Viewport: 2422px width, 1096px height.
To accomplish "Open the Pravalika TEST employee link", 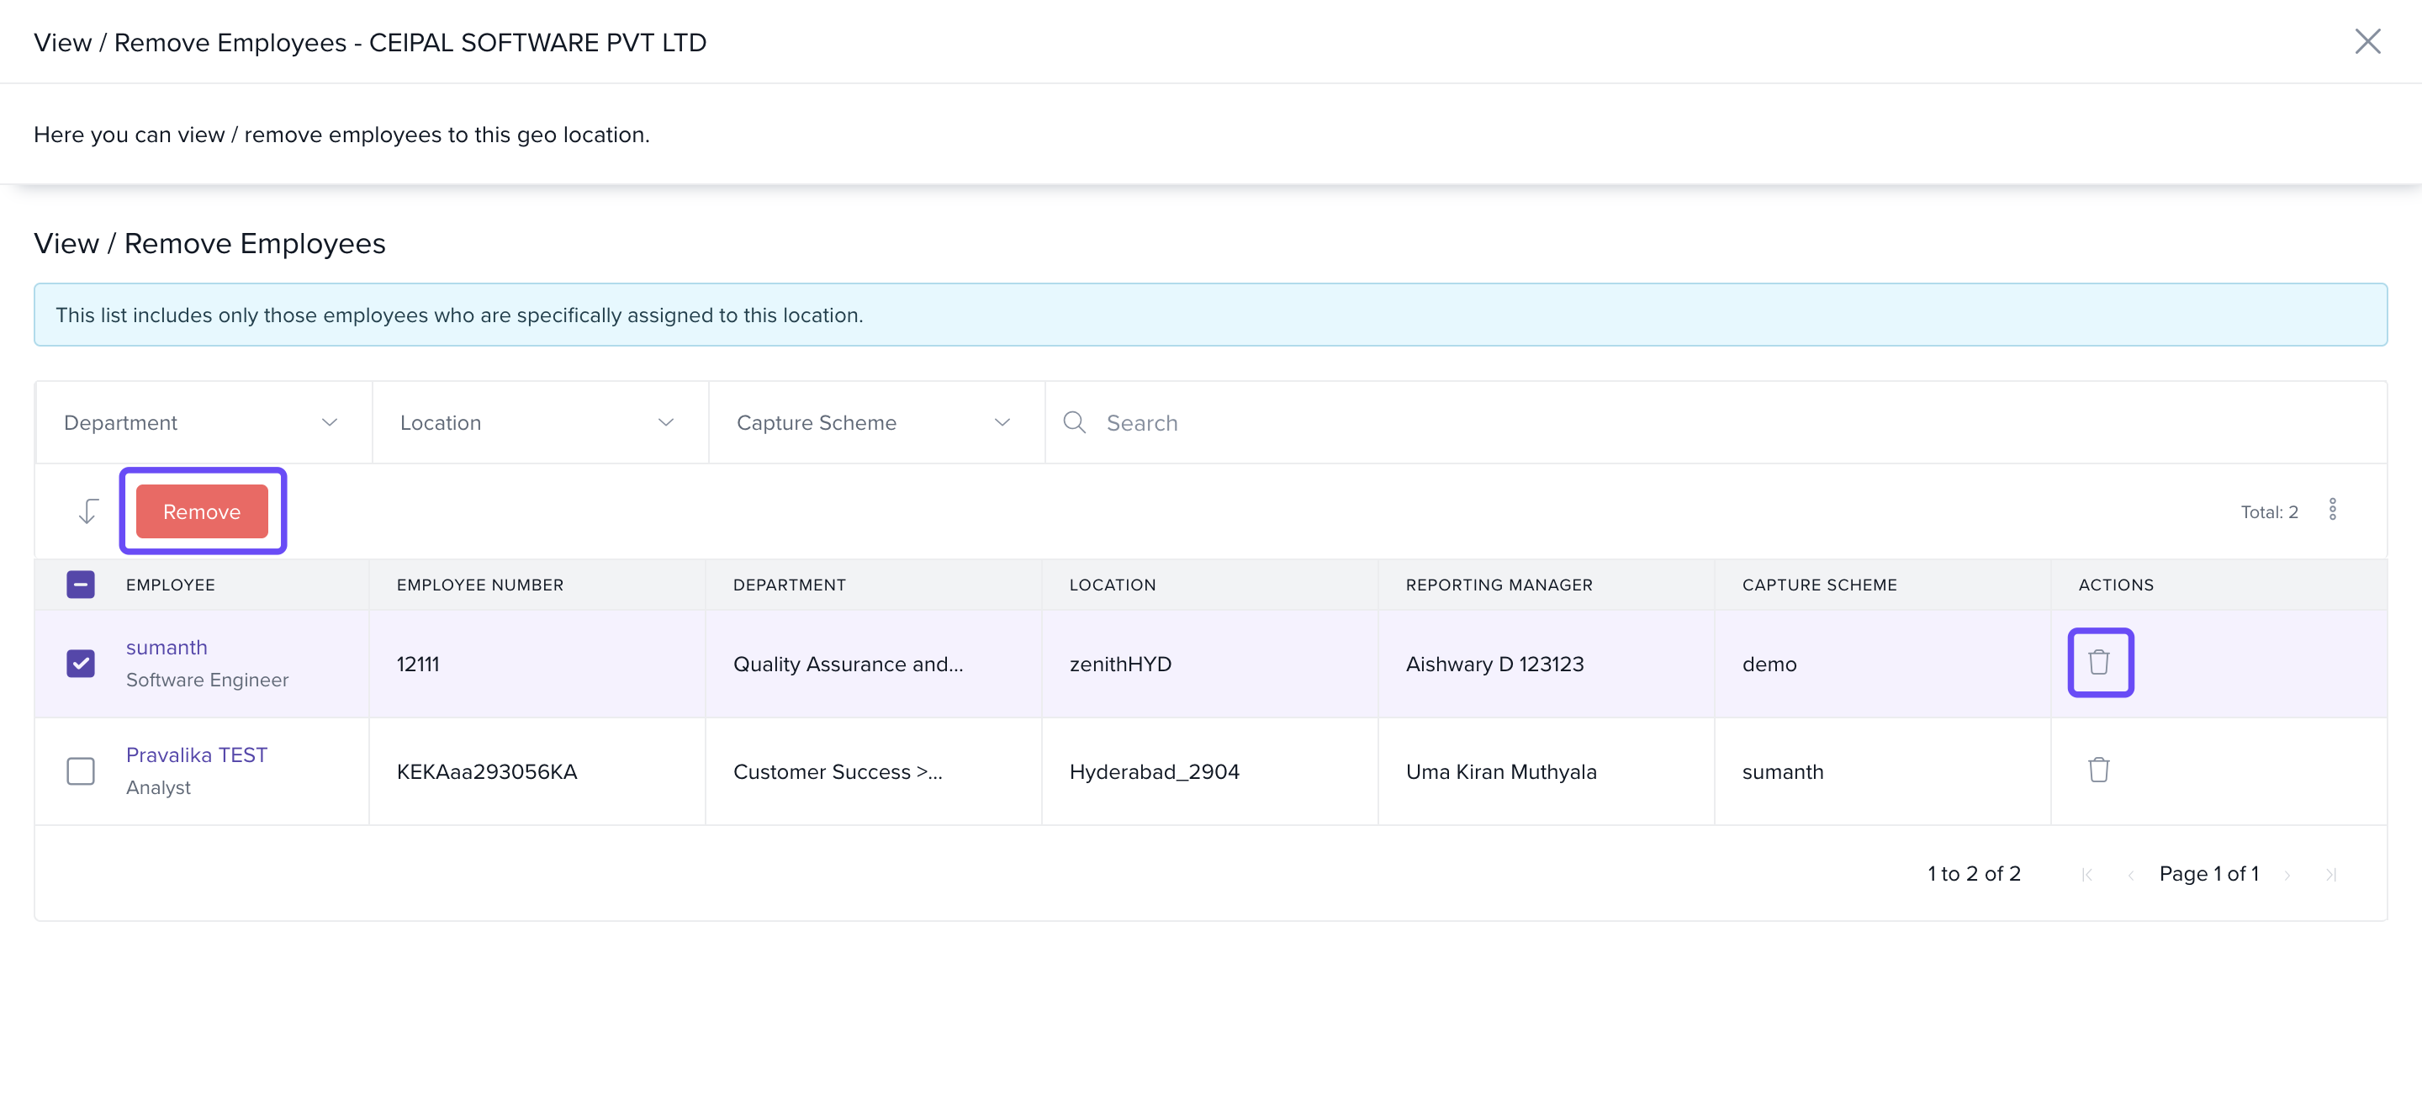I will tap(197, 754).
